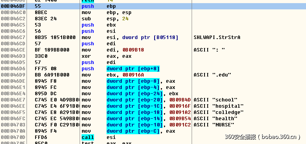
Task: Click the push esi instruction
Action: tap(99, 31)
